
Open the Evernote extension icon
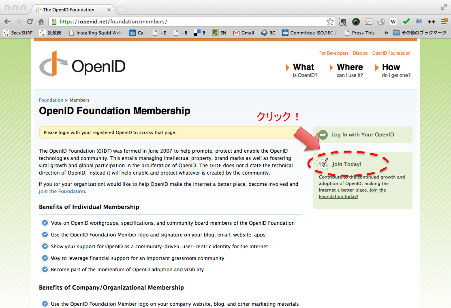pyautogui.click(x=343, y=22)
